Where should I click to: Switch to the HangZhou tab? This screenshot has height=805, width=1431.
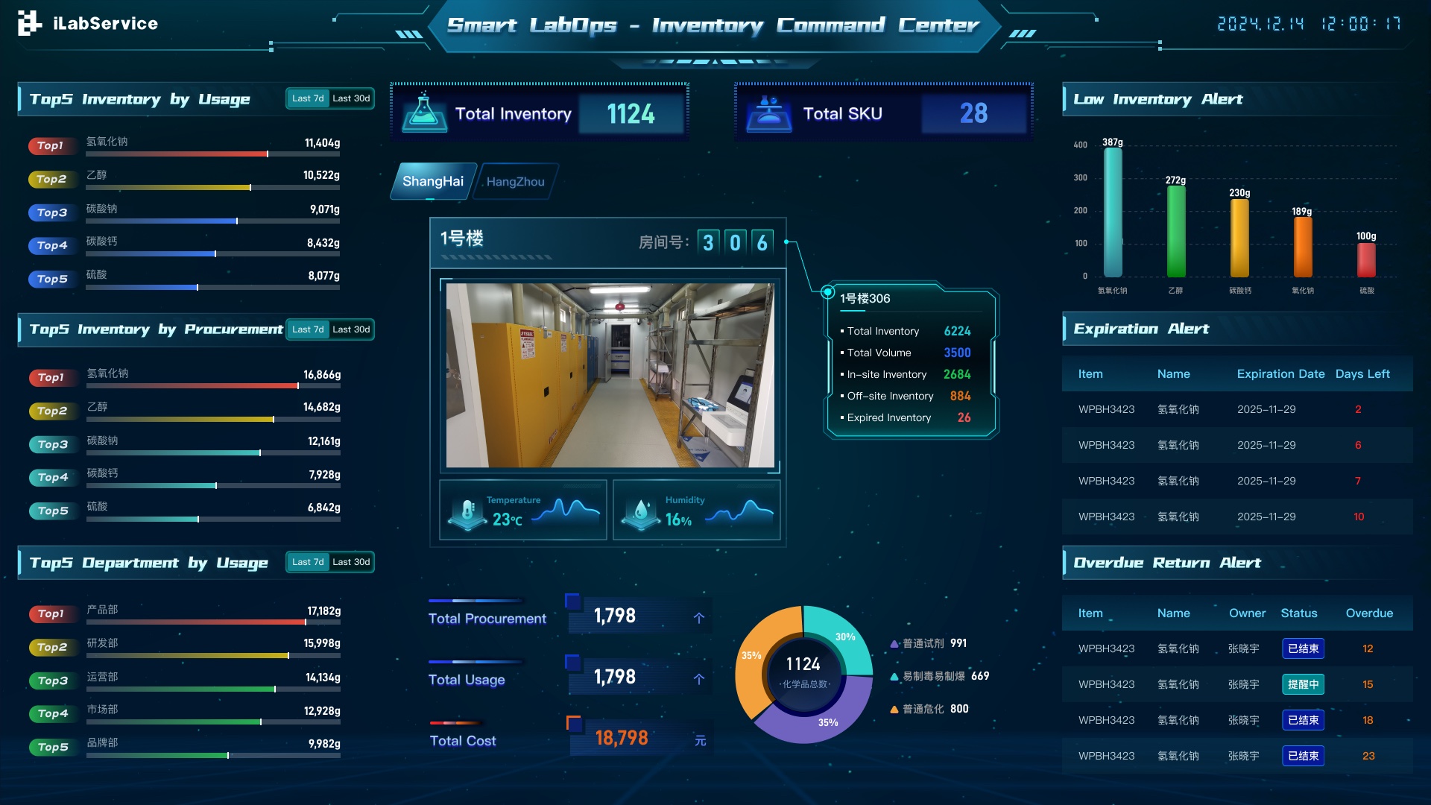point(516,181)
